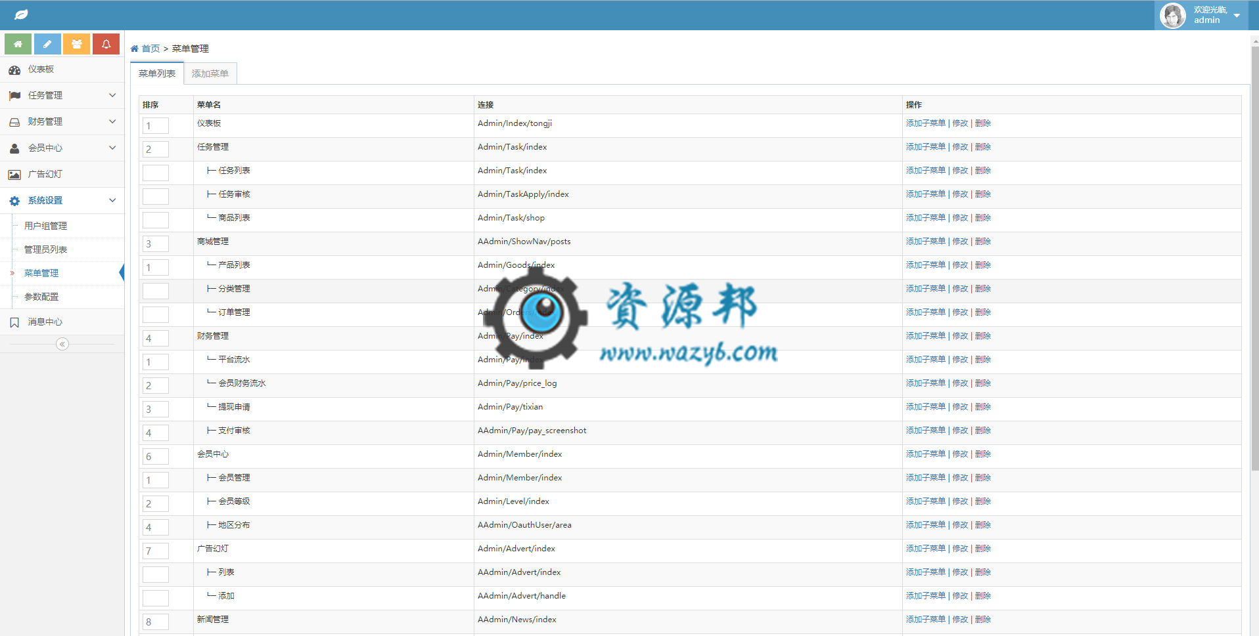The image size is (1259, 636).
Task: Click 删除 for the 会员管理 row
Action: pos(983,478)
